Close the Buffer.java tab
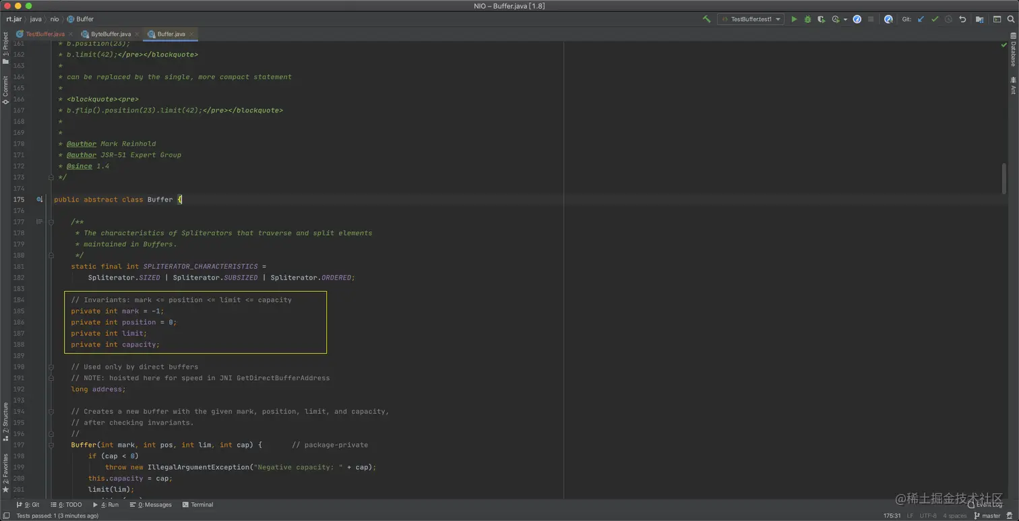1019x521 pixels. pyautogui.click(x=191, y=34)
